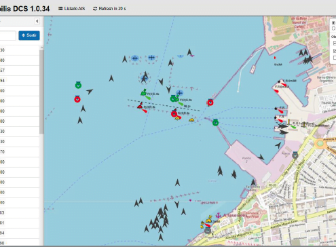
Task: Click the left of the two blue wreck symbols
Action: pyautogui.click(x=135, y=58)
